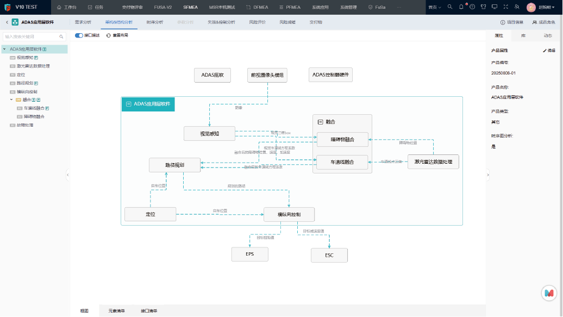Open 成员角色 member roles
This screenshot has width=563, height=317.
543,22
